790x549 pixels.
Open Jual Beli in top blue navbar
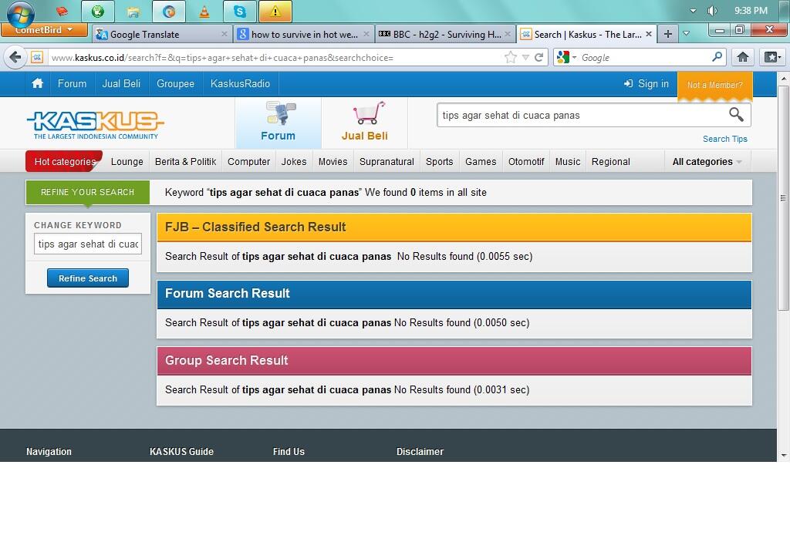121,83
